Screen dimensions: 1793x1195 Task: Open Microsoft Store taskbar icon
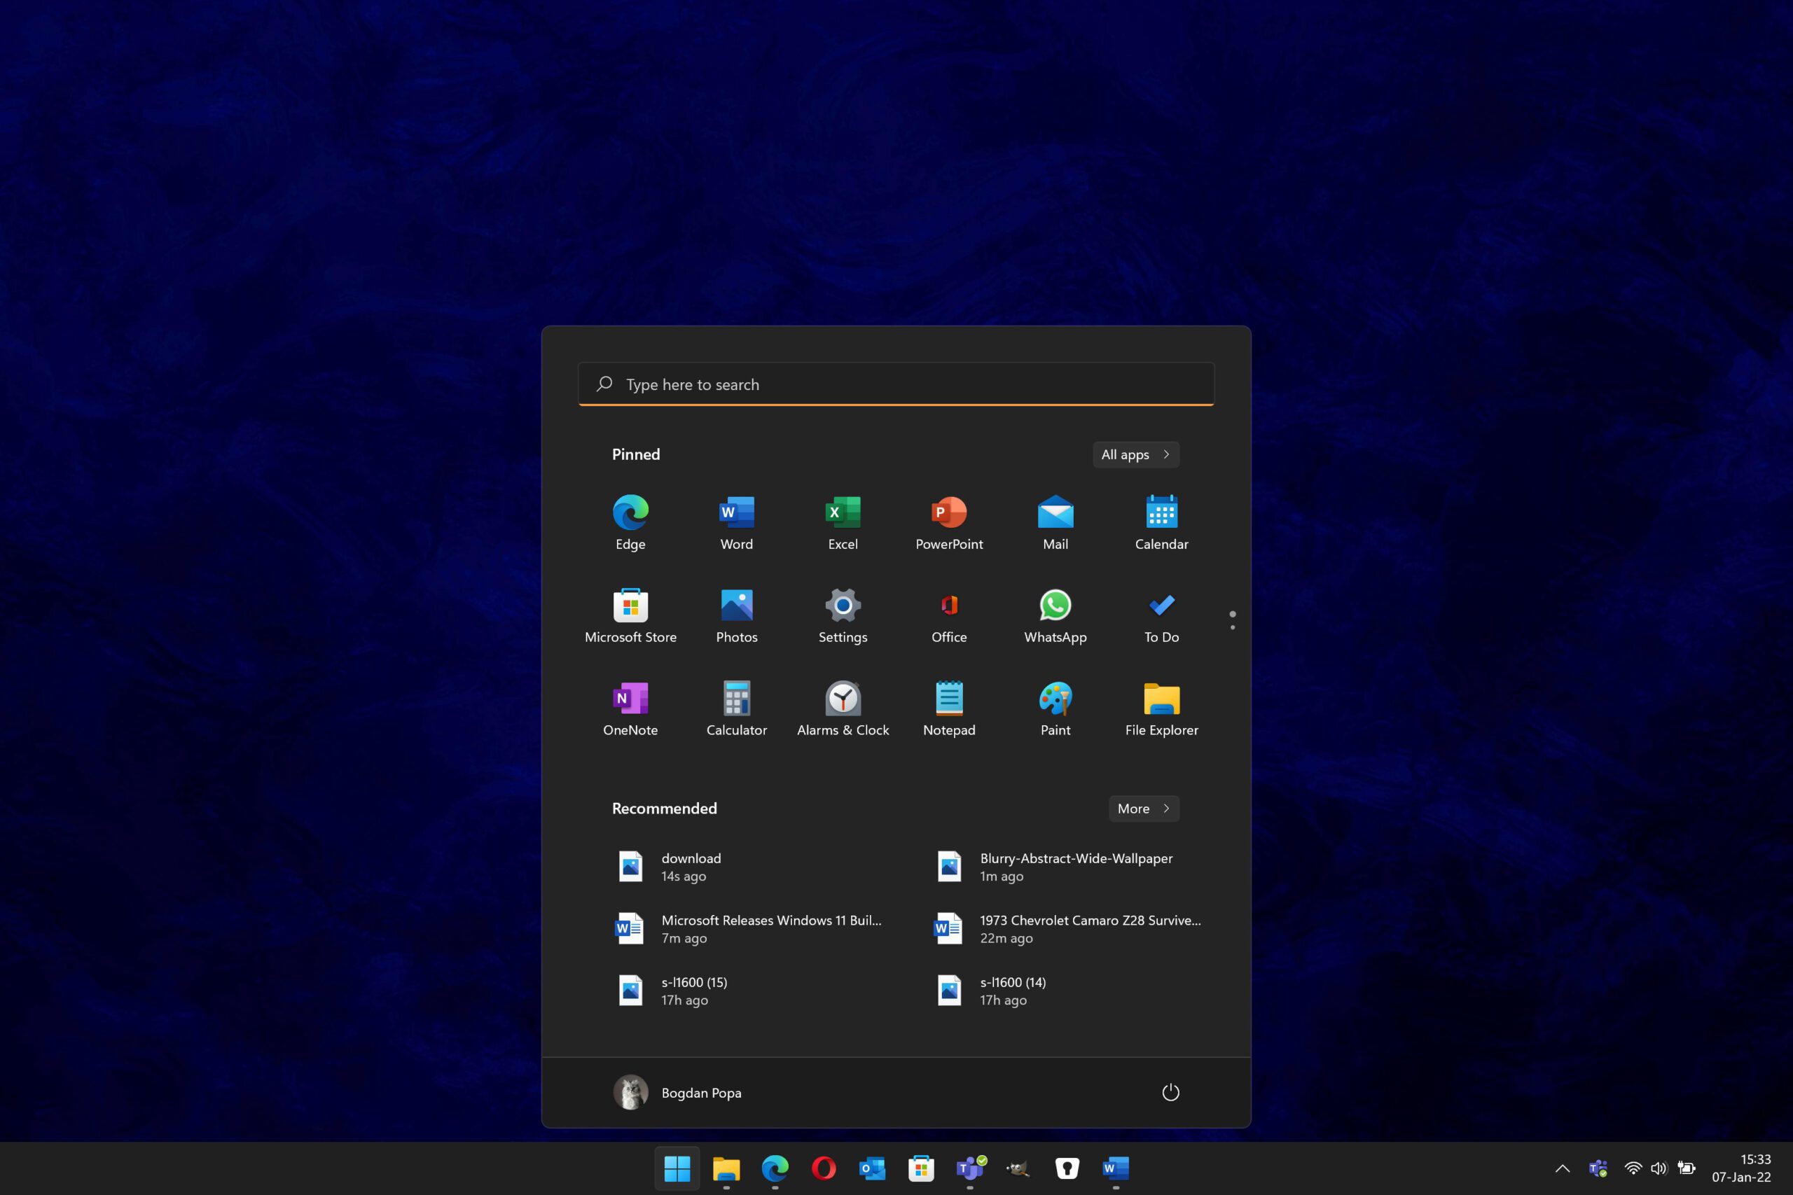coord(921,1168)
